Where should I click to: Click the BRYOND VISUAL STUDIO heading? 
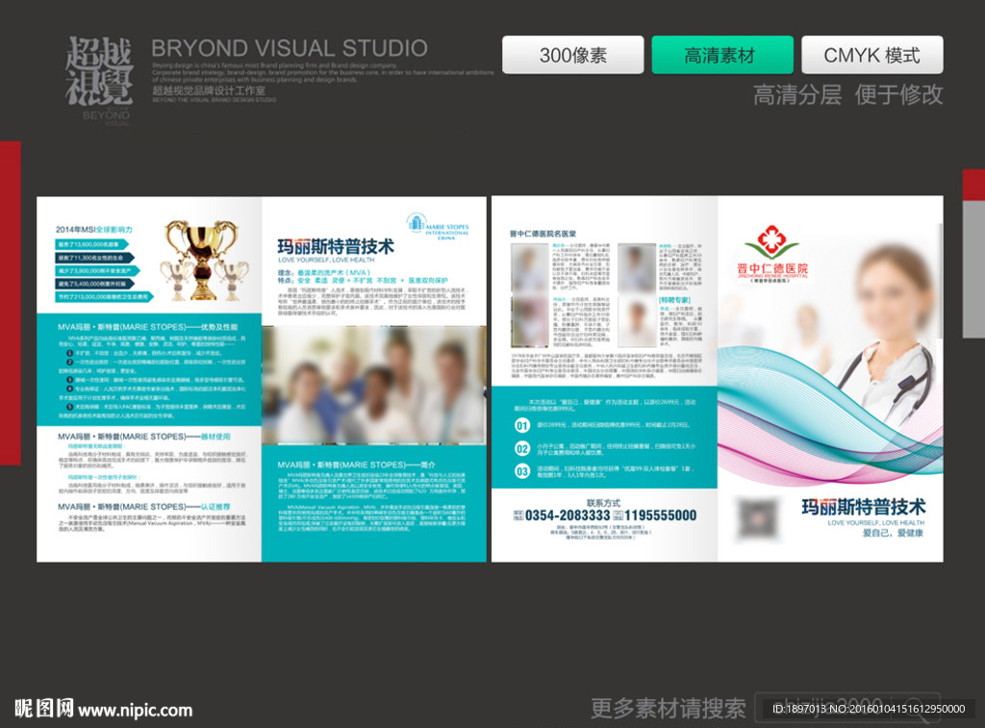pyautogui.click(x=289, y=48)
